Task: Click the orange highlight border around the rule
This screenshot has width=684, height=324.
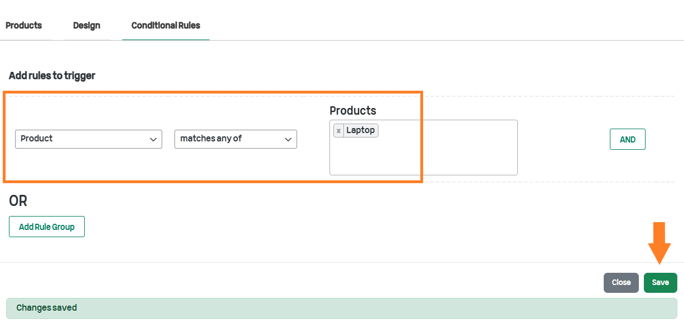Action: pos(213,92)
